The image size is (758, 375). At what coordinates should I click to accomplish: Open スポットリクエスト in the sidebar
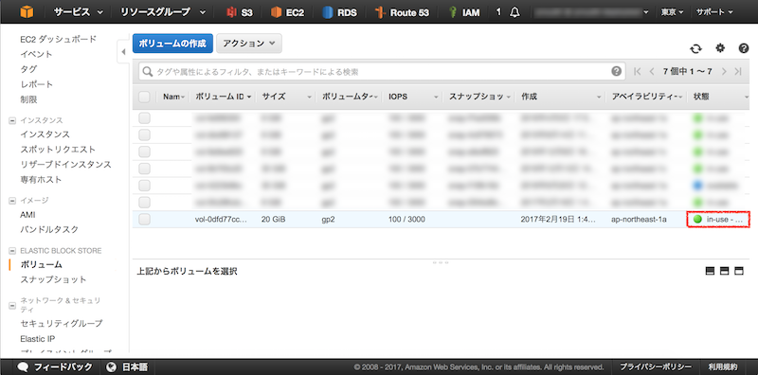[58, 150]
